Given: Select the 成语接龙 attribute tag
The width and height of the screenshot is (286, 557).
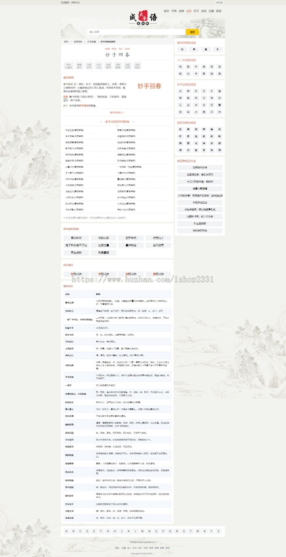Looking at the screenshot, I should [x=137, y=66].
